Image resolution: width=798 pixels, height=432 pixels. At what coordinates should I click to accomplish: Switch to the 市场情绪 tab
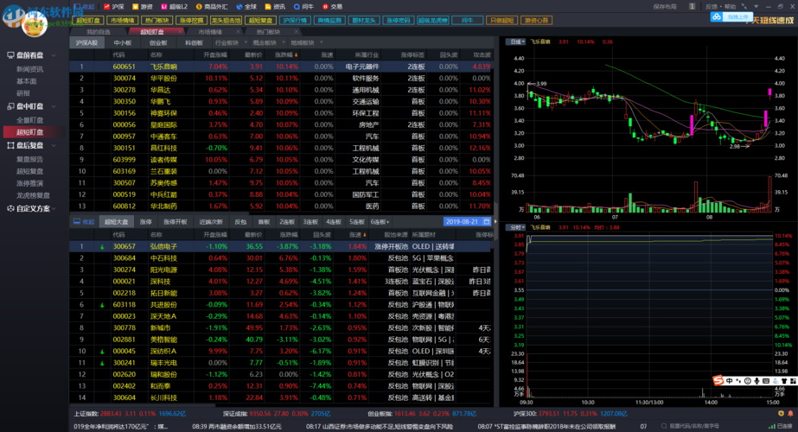coord(210,32)
